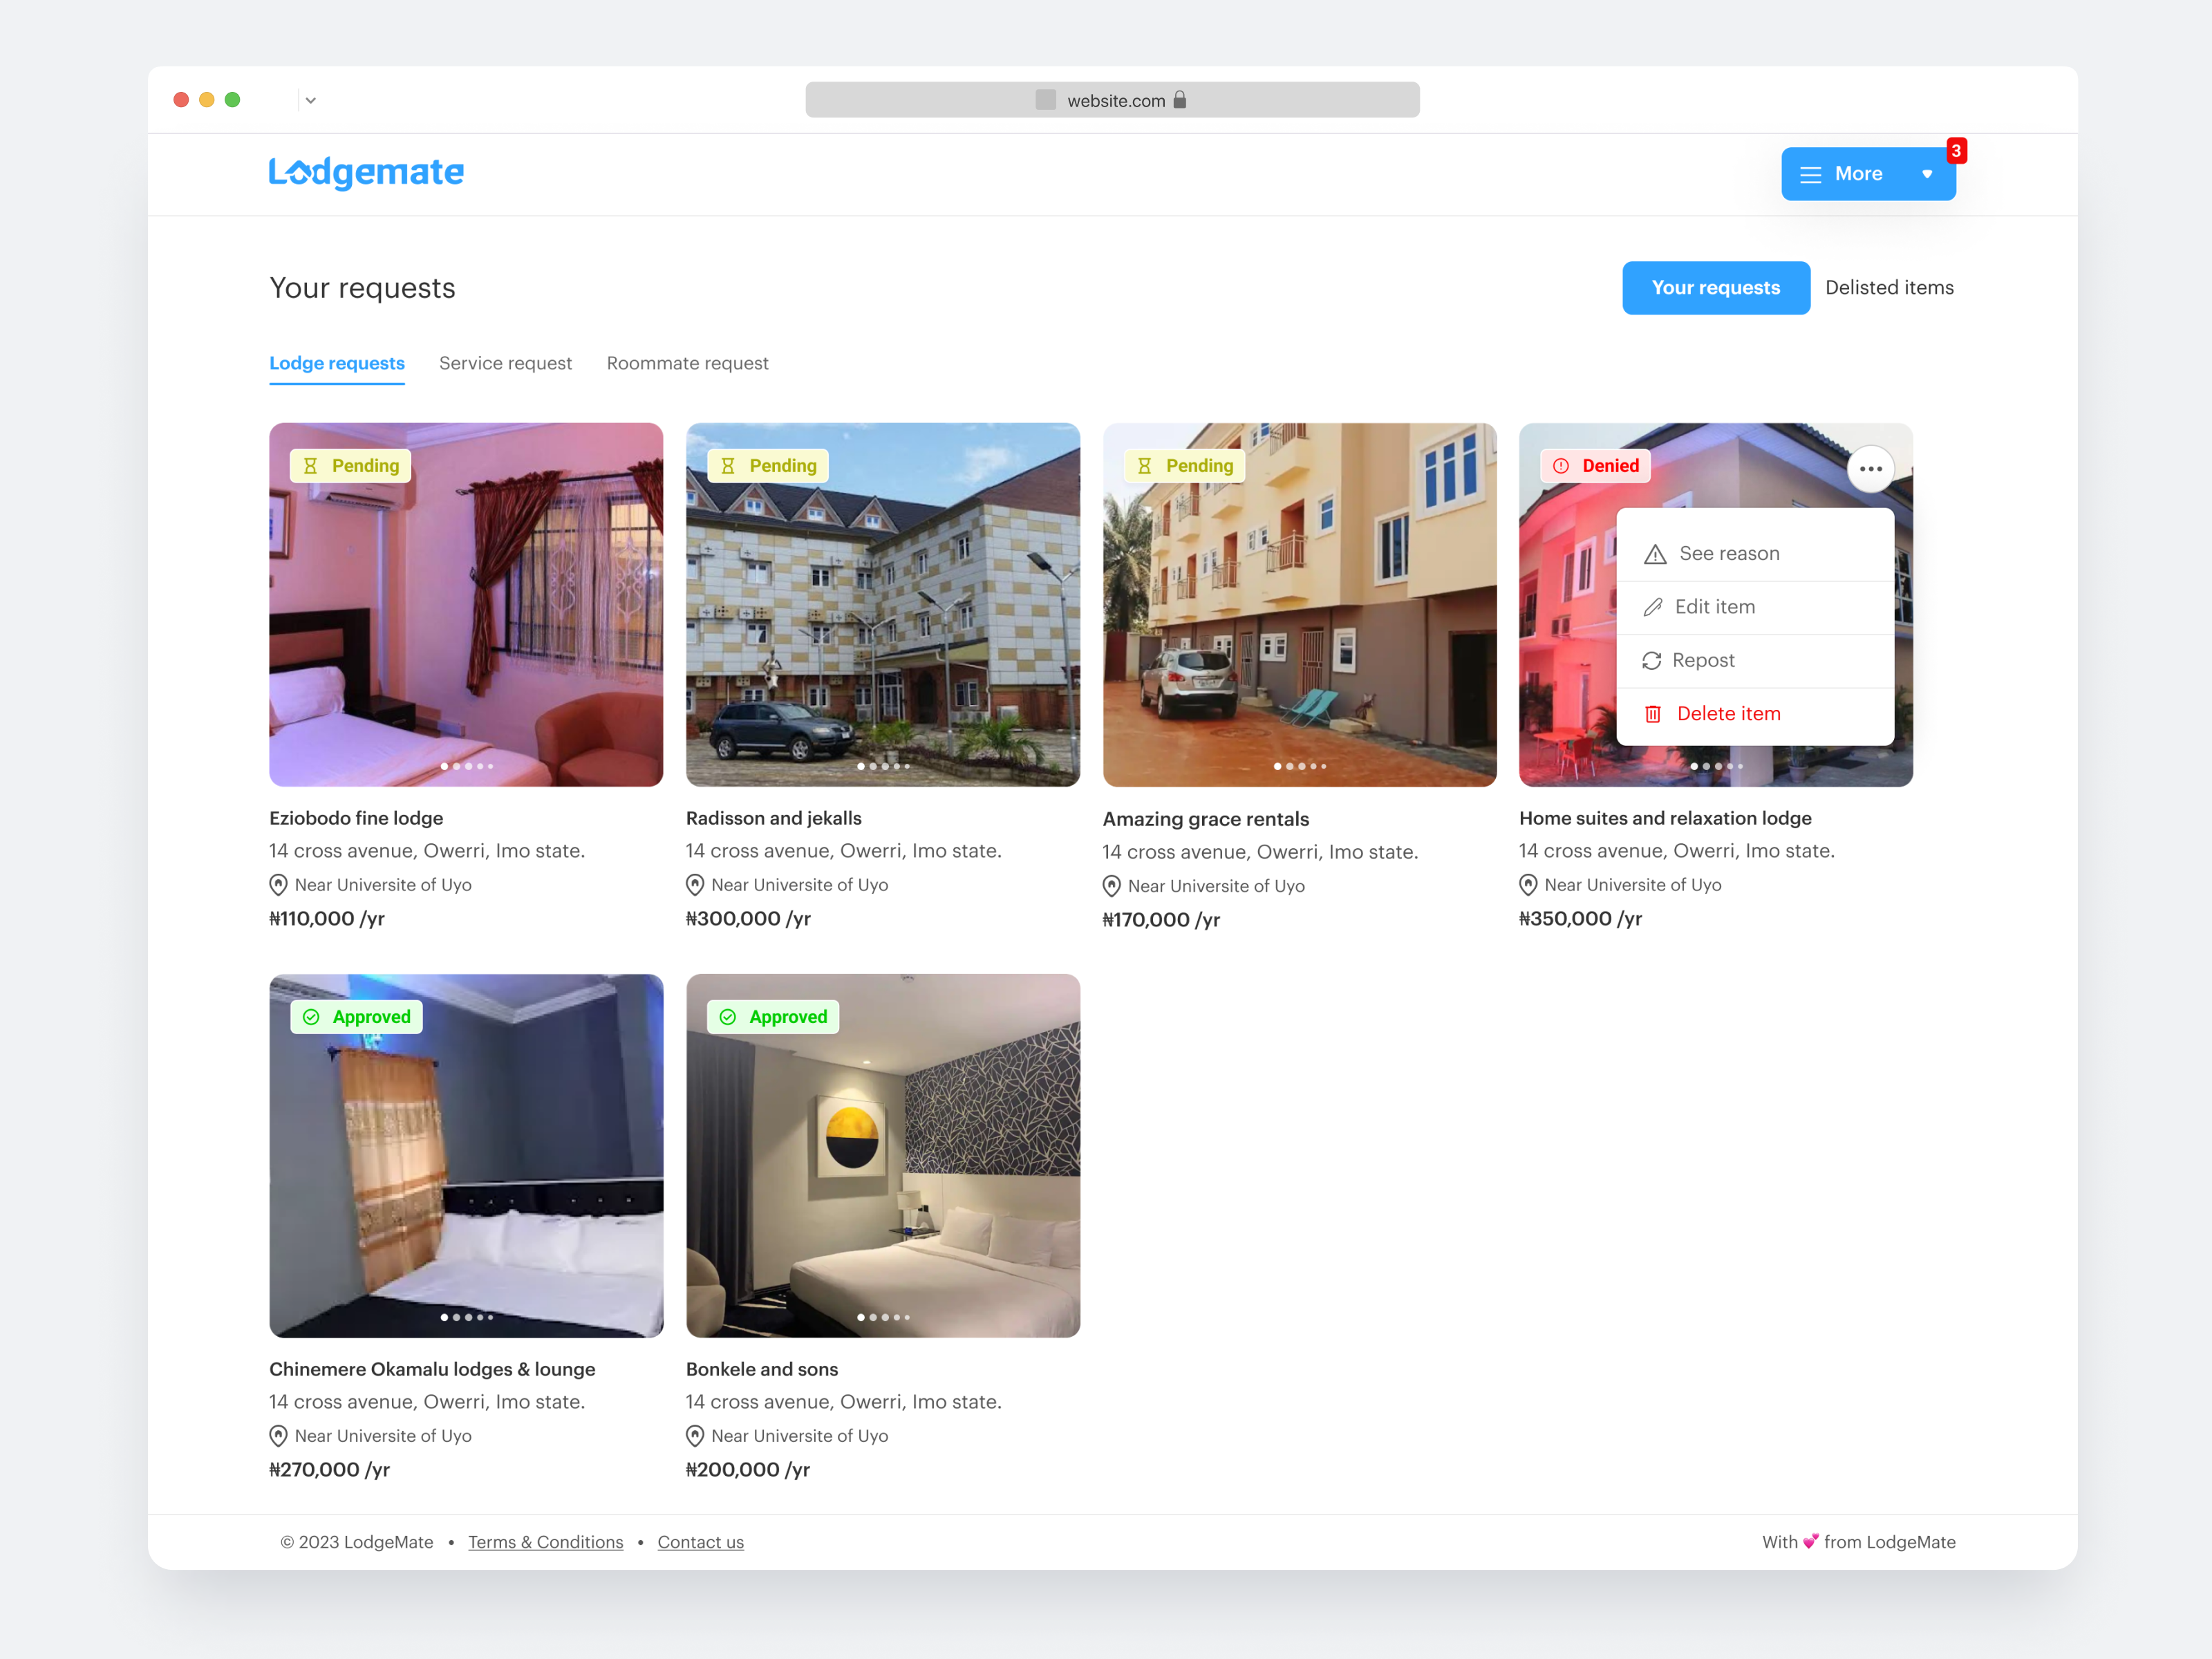Click the warning icon beside See reason
Image resolution: width=2212 pixels, height=1659 pixels.
pyautogui.click(x=1655, y=553)
